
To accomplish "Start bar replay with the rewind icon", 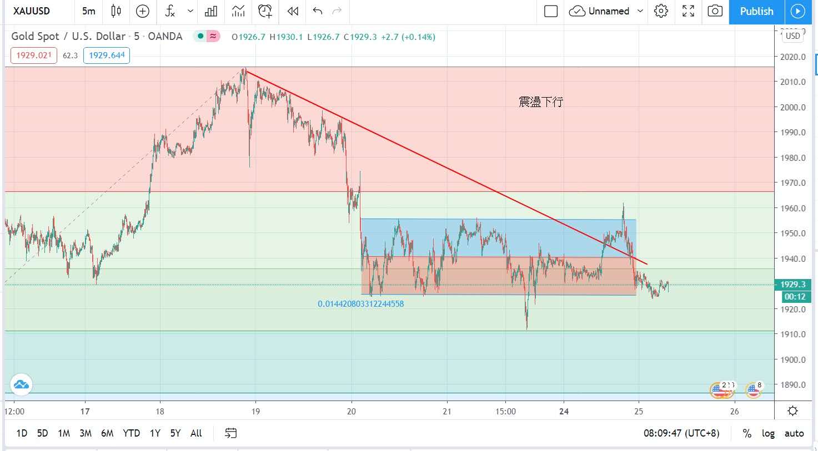I will pos(293,11).
